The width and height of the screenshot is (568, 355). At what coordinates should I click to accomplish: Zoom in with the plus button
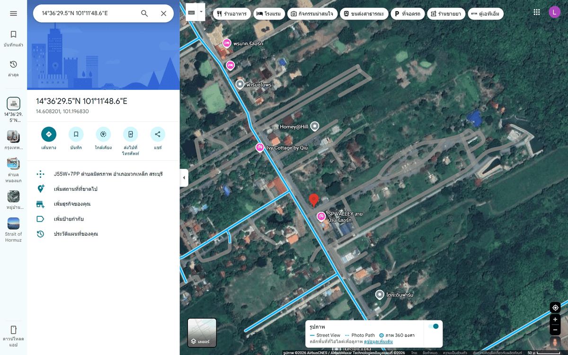[x=555, y=319]
